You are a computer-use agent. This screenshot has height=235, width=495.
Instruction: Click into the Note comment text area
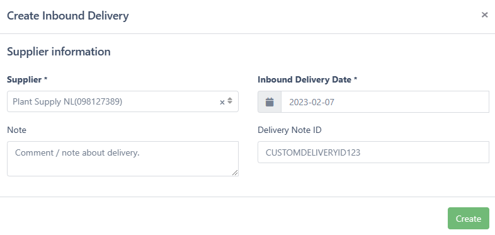[x=122, y=159]
